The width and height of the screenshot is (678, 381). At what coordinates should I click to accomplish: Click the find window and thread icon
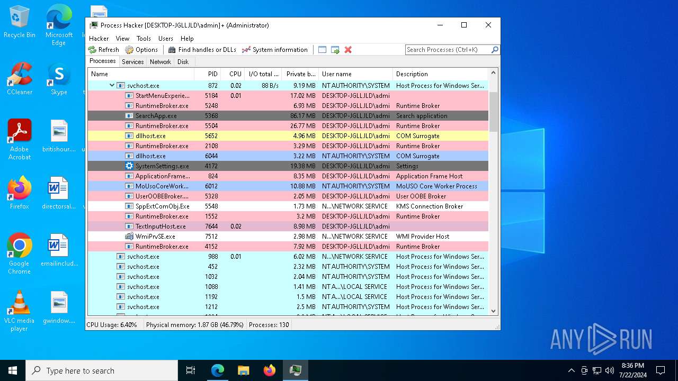click(335, 50)
